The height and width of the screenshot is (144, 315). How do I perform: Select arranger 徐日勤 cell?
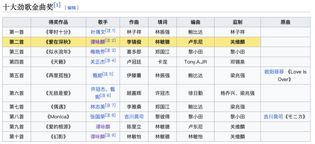(195, 93)
